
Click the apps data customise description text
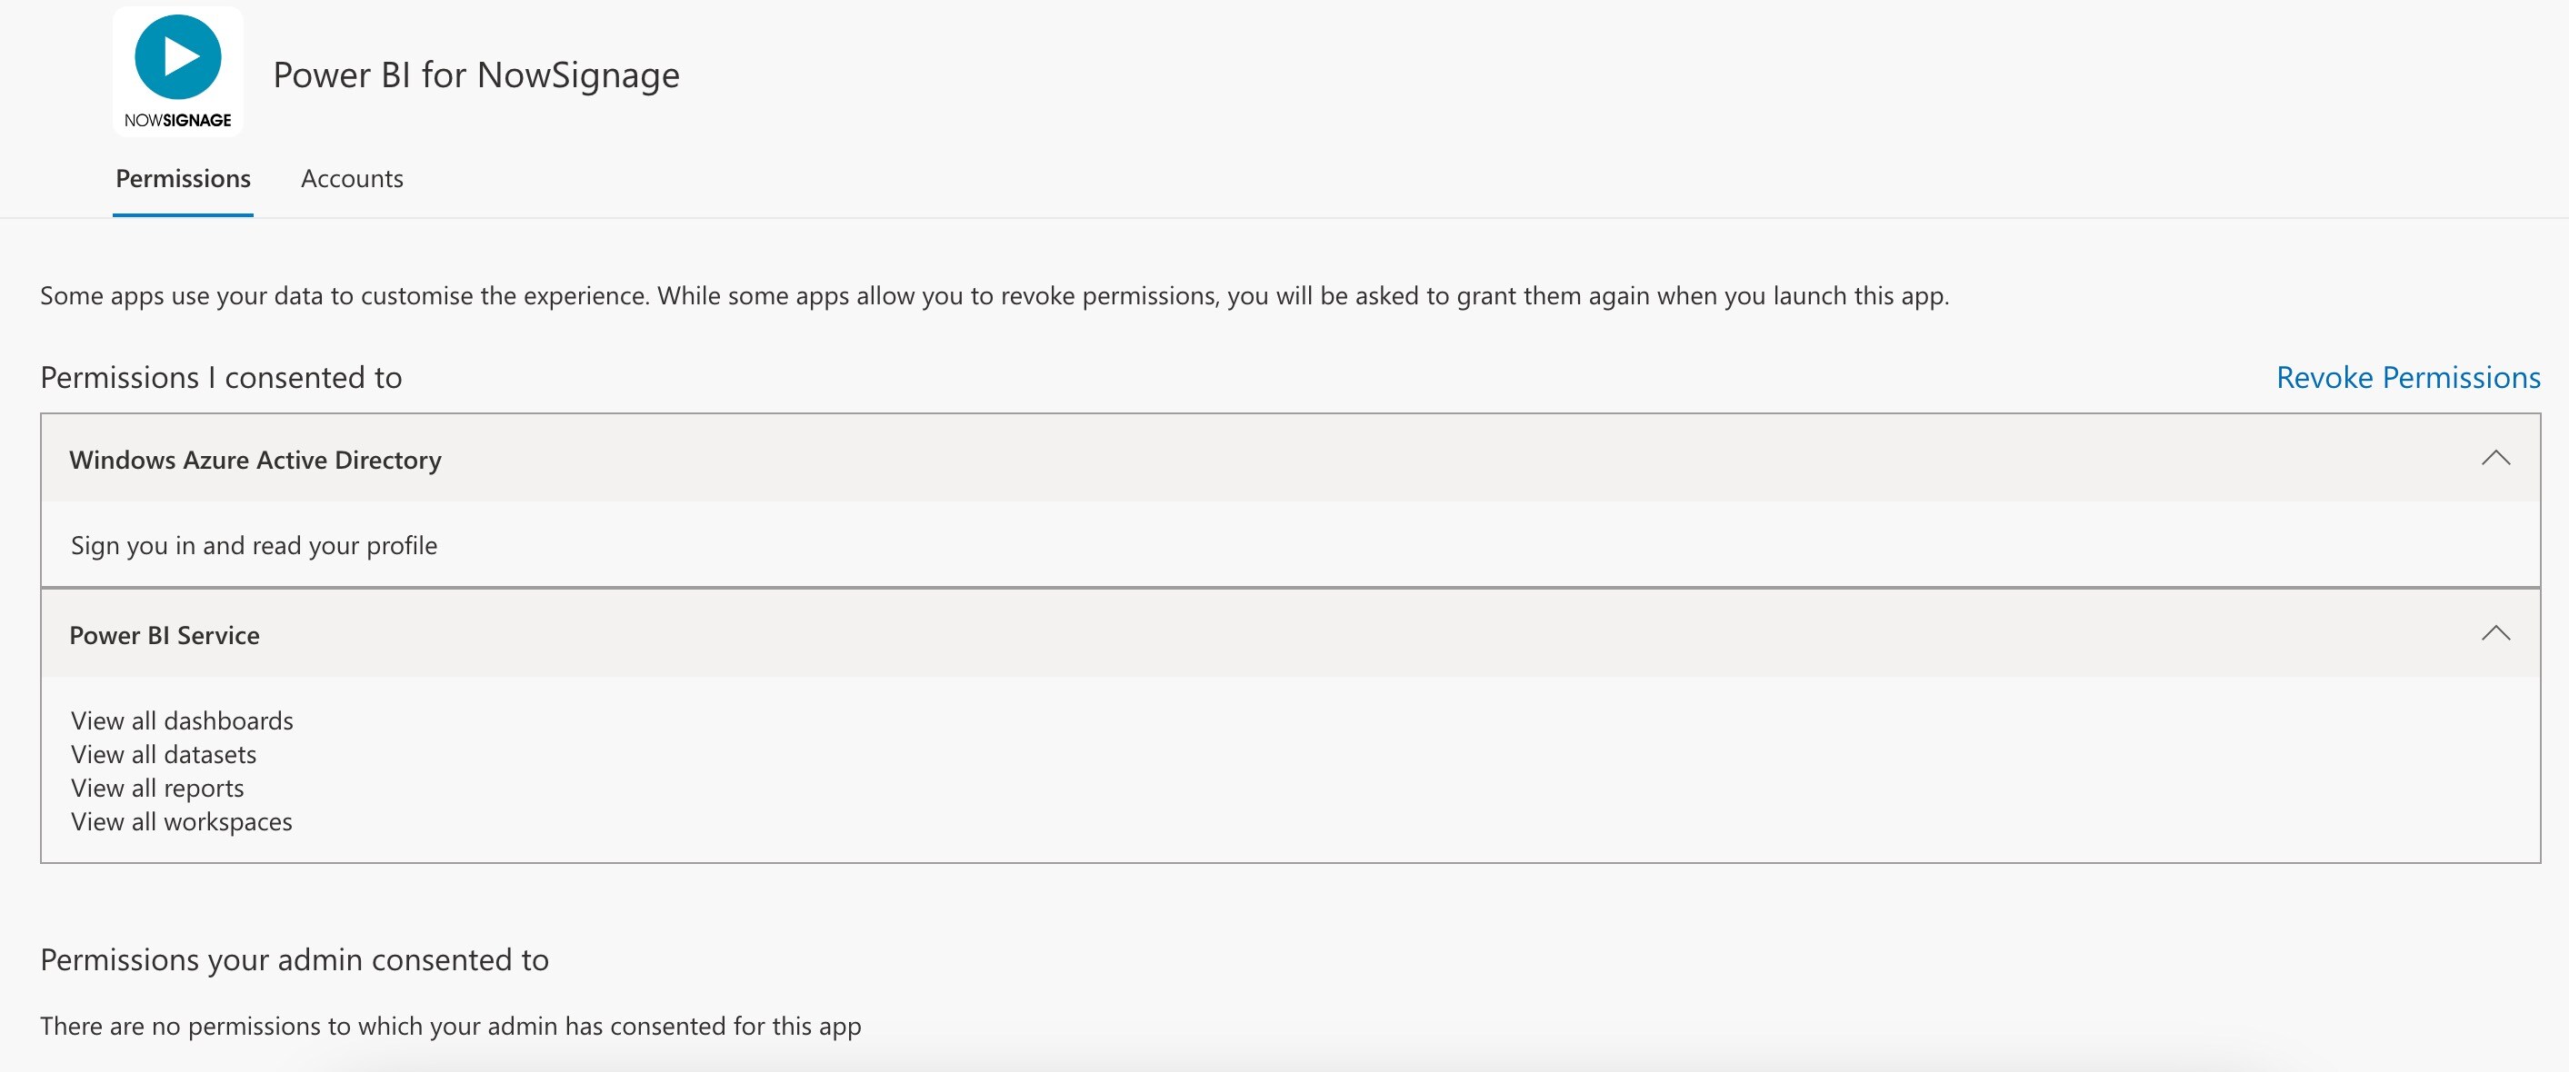995,296
